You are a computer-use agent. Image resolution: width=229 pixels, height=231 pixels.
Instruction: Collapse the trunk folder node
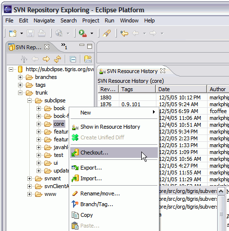(20, 93)
